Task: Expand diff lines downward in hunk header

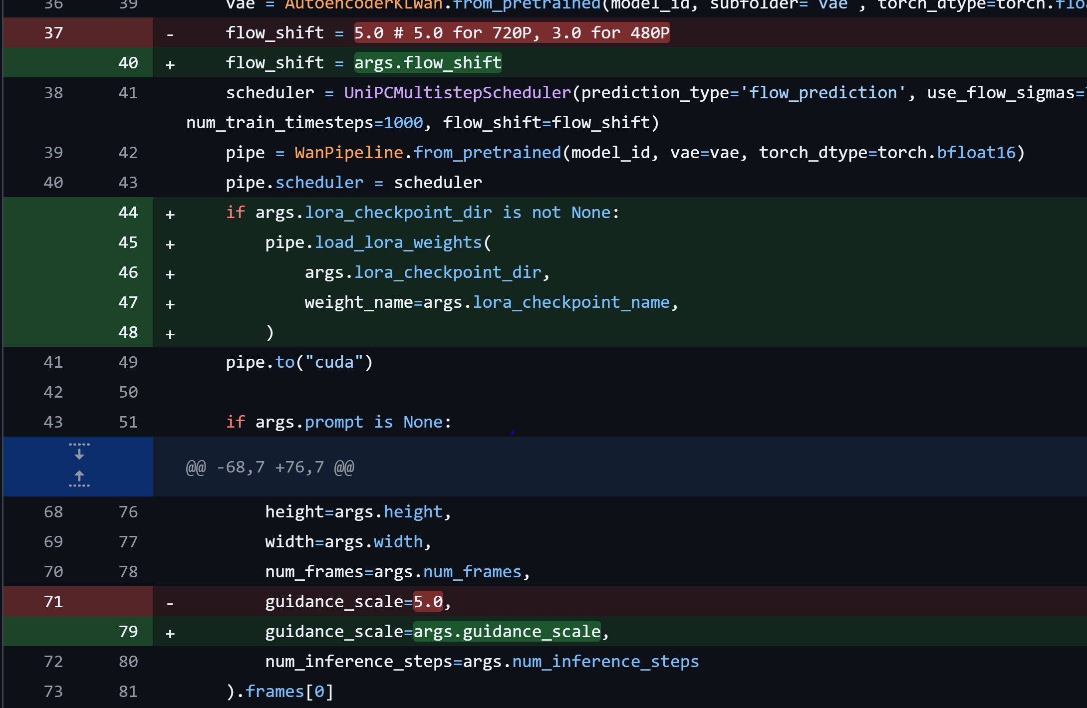Action: pyautogui.click(x=79, y=452)
